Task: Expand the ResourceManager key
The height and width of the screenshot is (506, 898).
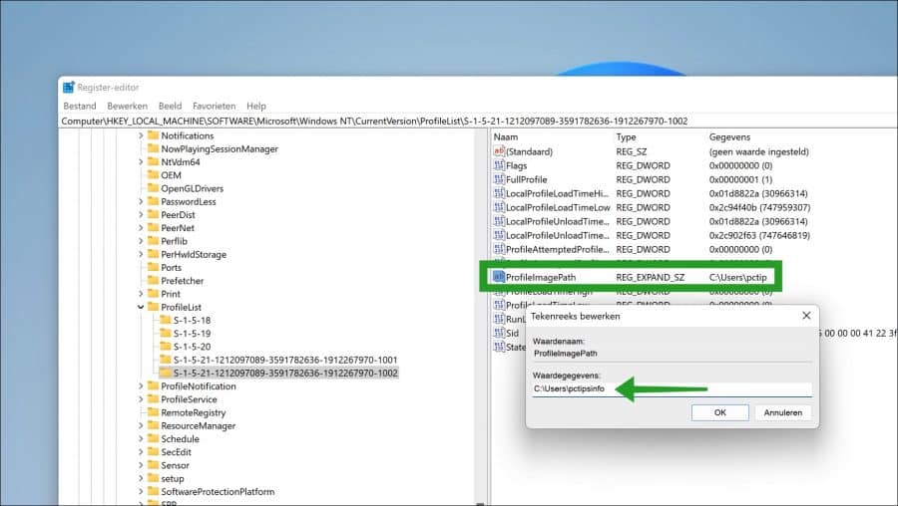Action: click(x=141, y=426)
